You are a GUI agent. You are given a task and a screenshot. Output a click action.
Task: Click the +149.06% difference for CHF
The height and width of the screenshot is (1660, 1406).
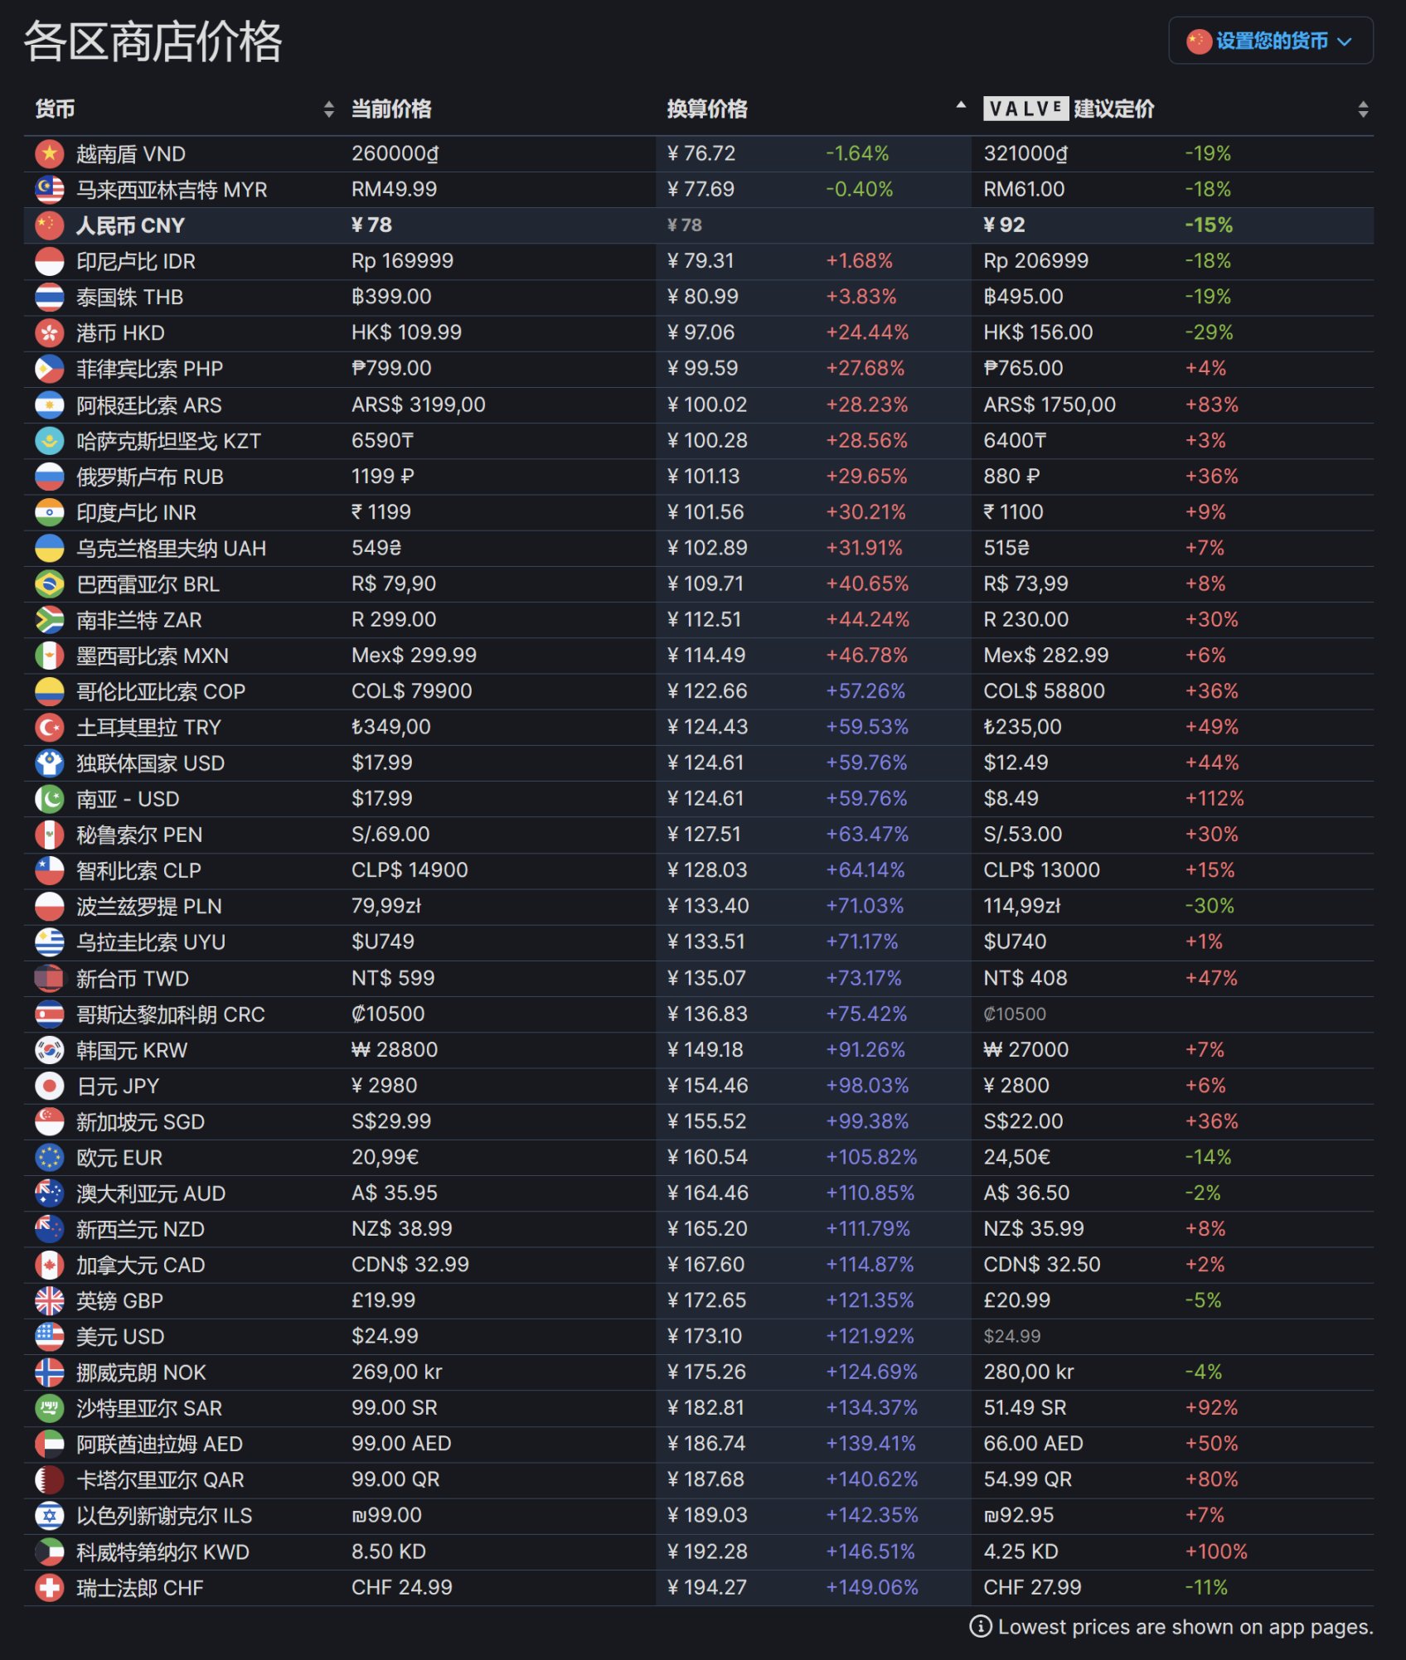pyautogui.click(x=872, y=1587)
